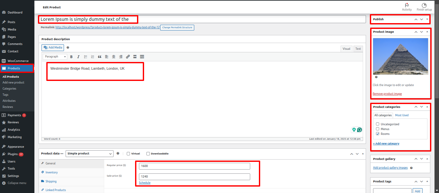Enable the Virtual product checkbox
439x193 pixels.
click(x=129, y=154)
